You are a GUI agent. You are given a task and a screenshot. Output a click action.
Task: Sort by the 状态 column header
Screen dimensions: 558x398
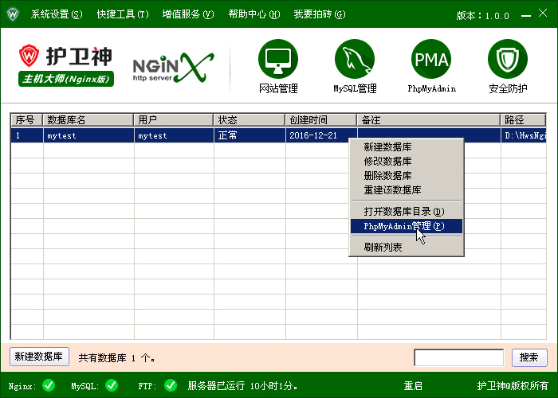pos(249,119)
